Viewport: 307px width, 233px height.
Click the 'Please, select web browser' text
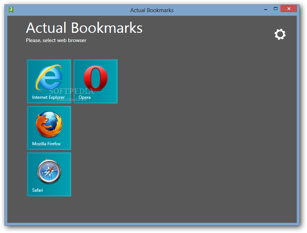point(56,40)
